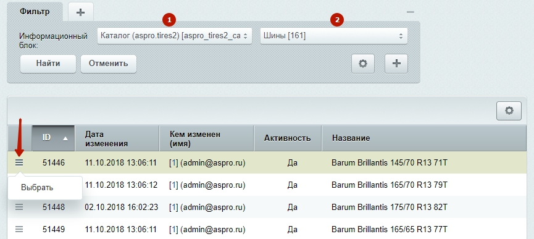The width and height of the screenshot is (534, 239).
Task: Sort by Кем изменен (имя) column
Action: [x=206, y=138]
